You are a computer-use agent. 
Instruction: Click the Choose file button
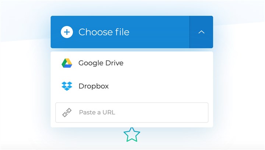click(120, 32)
